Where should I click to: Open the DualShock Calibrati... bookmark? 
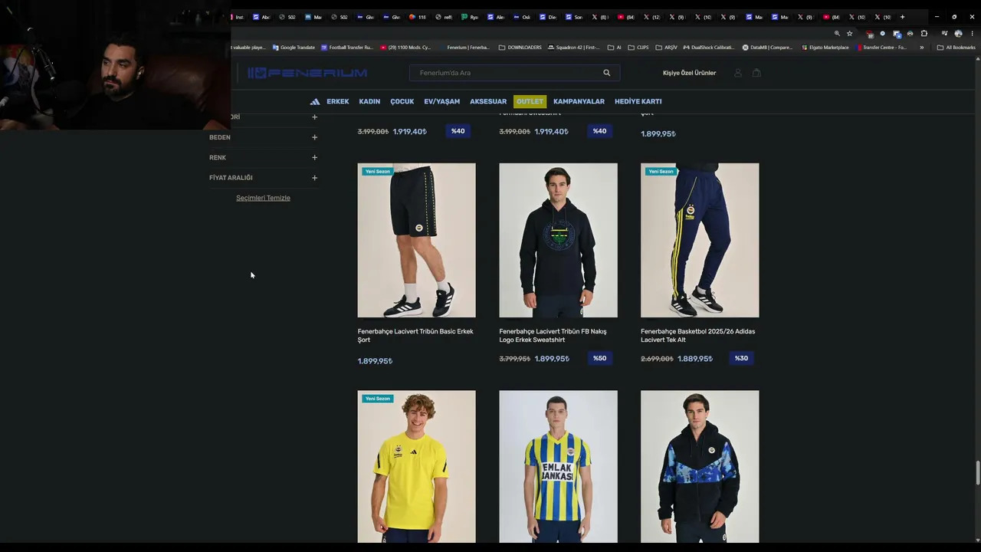point(708,48)
